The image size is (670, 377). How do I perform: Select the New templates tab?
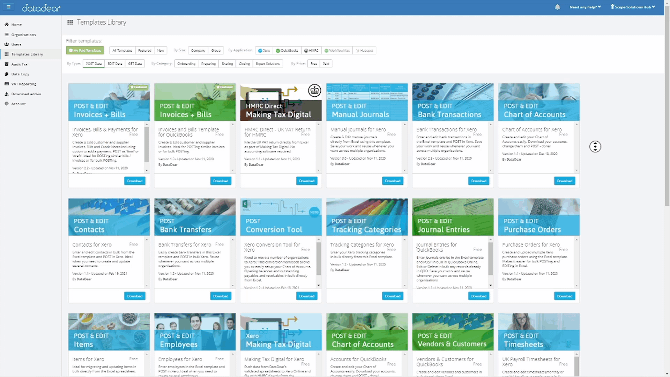pyautogui.click(x=161, y=51)
